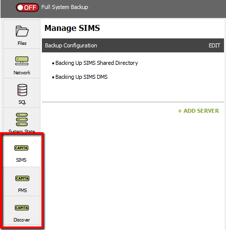Select the Capita SIMS icon
226x230 pixels.
pyautogui.click(x=21, y=148)
